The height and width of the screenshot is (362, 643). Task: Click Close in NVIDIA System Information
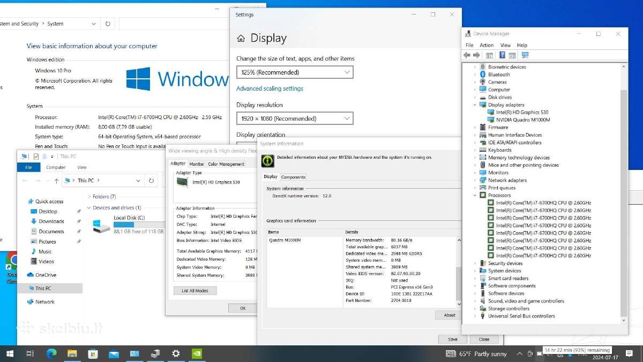[484, 339]
